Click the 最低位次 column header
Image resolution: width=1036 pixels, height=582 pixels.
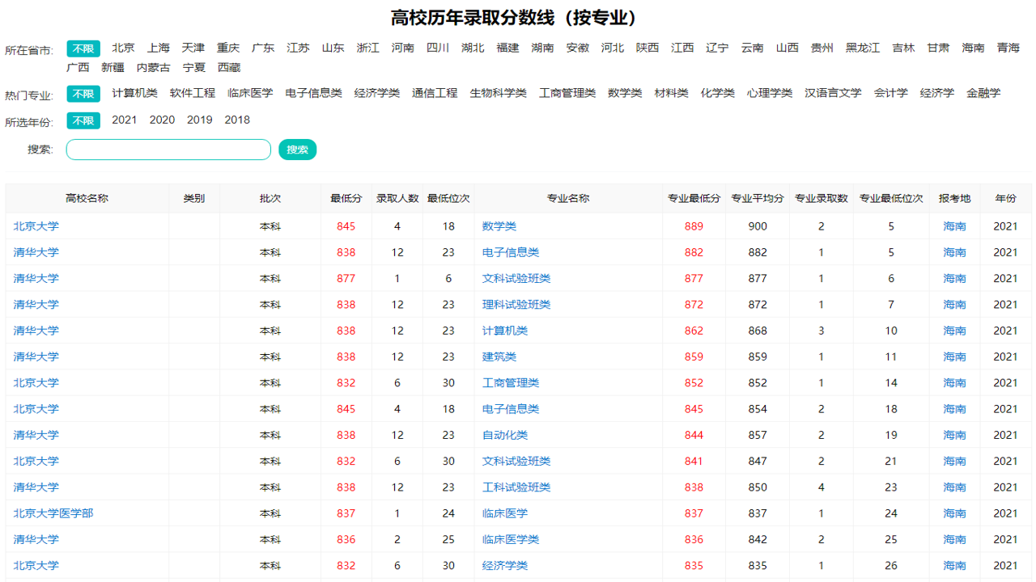448,198
